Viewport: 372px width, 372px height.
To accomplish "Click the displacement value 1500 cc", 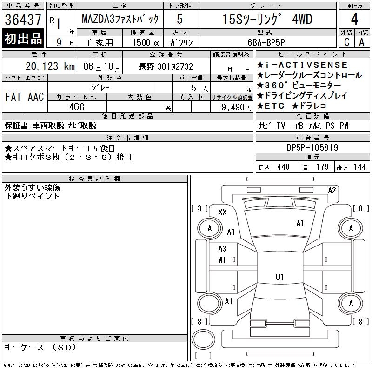I will [x=146, y=42].
